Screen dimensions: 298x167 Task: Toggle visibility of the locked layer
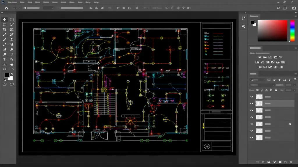click(252, 124)
